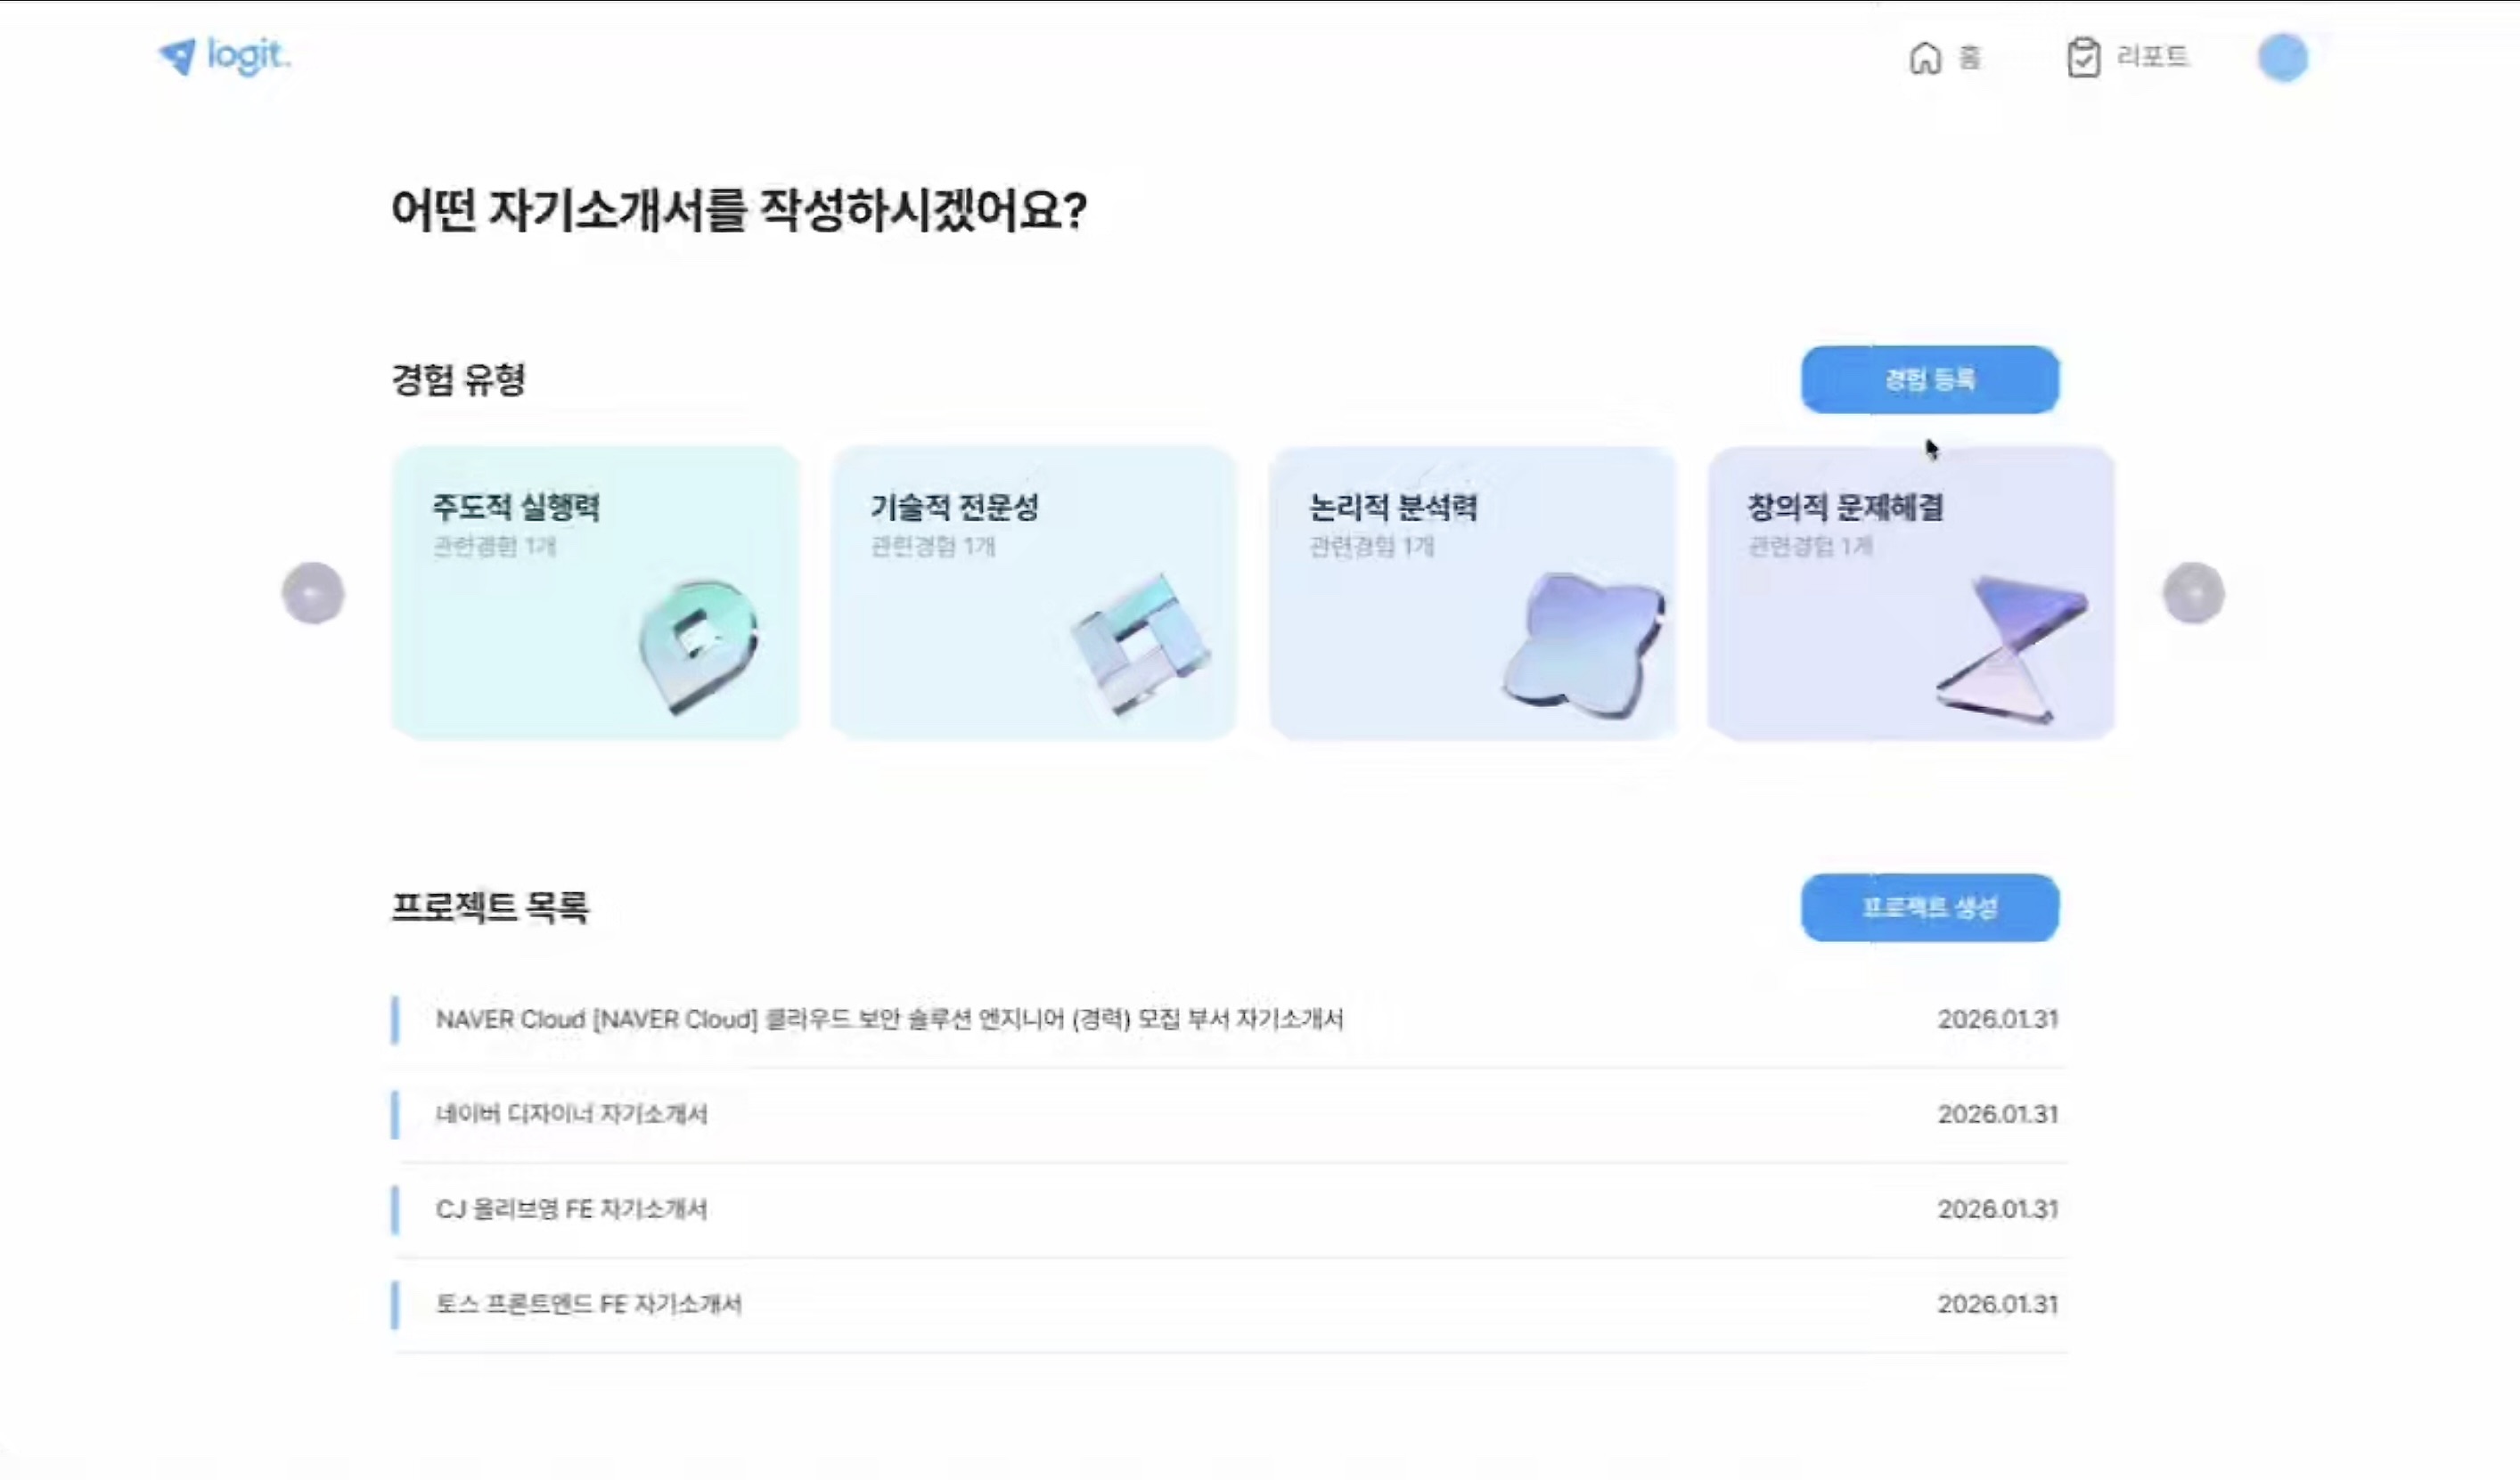Click the logit paper plane logo
Screen dimensions: 2520x1480
click(x=179, y=56)
